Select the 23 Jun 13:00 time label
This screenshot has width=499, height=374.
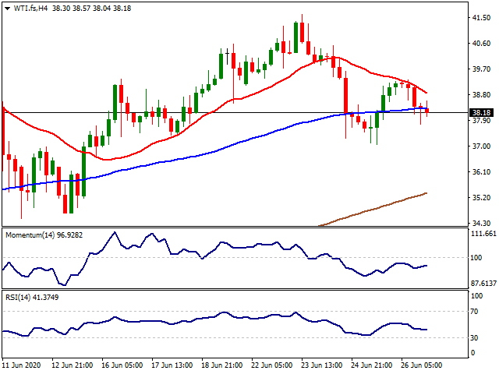point(322,365)
